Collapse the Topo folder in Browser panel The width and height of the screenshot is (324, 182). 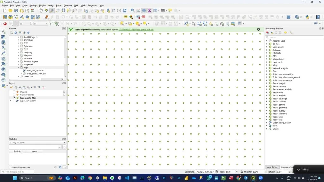pyautogui.click(x=18, y=67)
